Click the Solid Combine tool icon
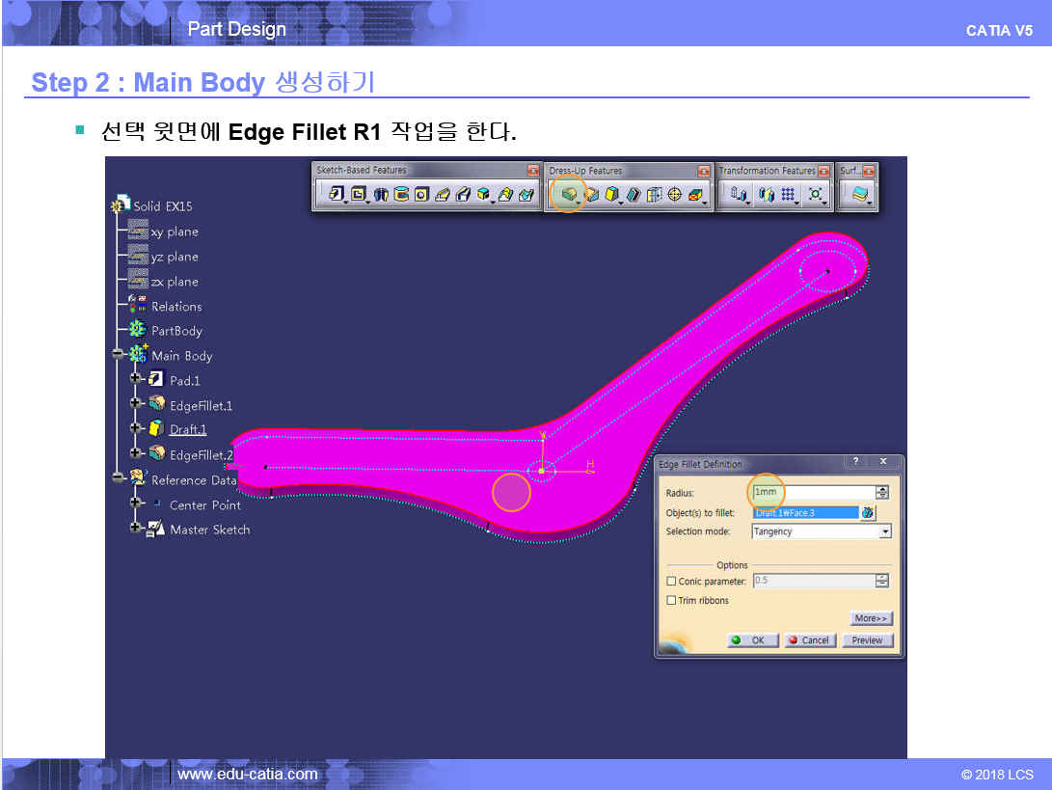 [484, 195]
